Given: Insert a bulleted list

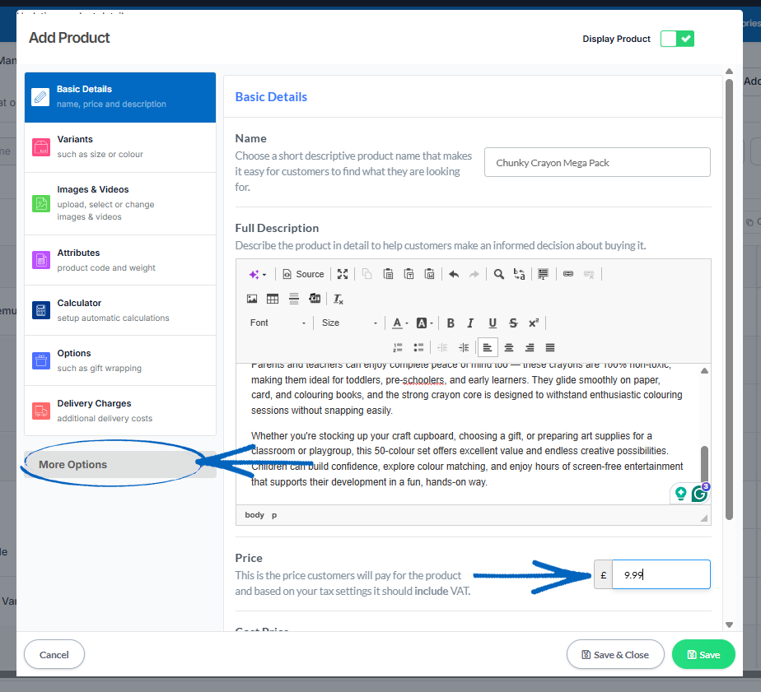Looking at the screenshot, I should pyautogui.click(x=418, y=348).
